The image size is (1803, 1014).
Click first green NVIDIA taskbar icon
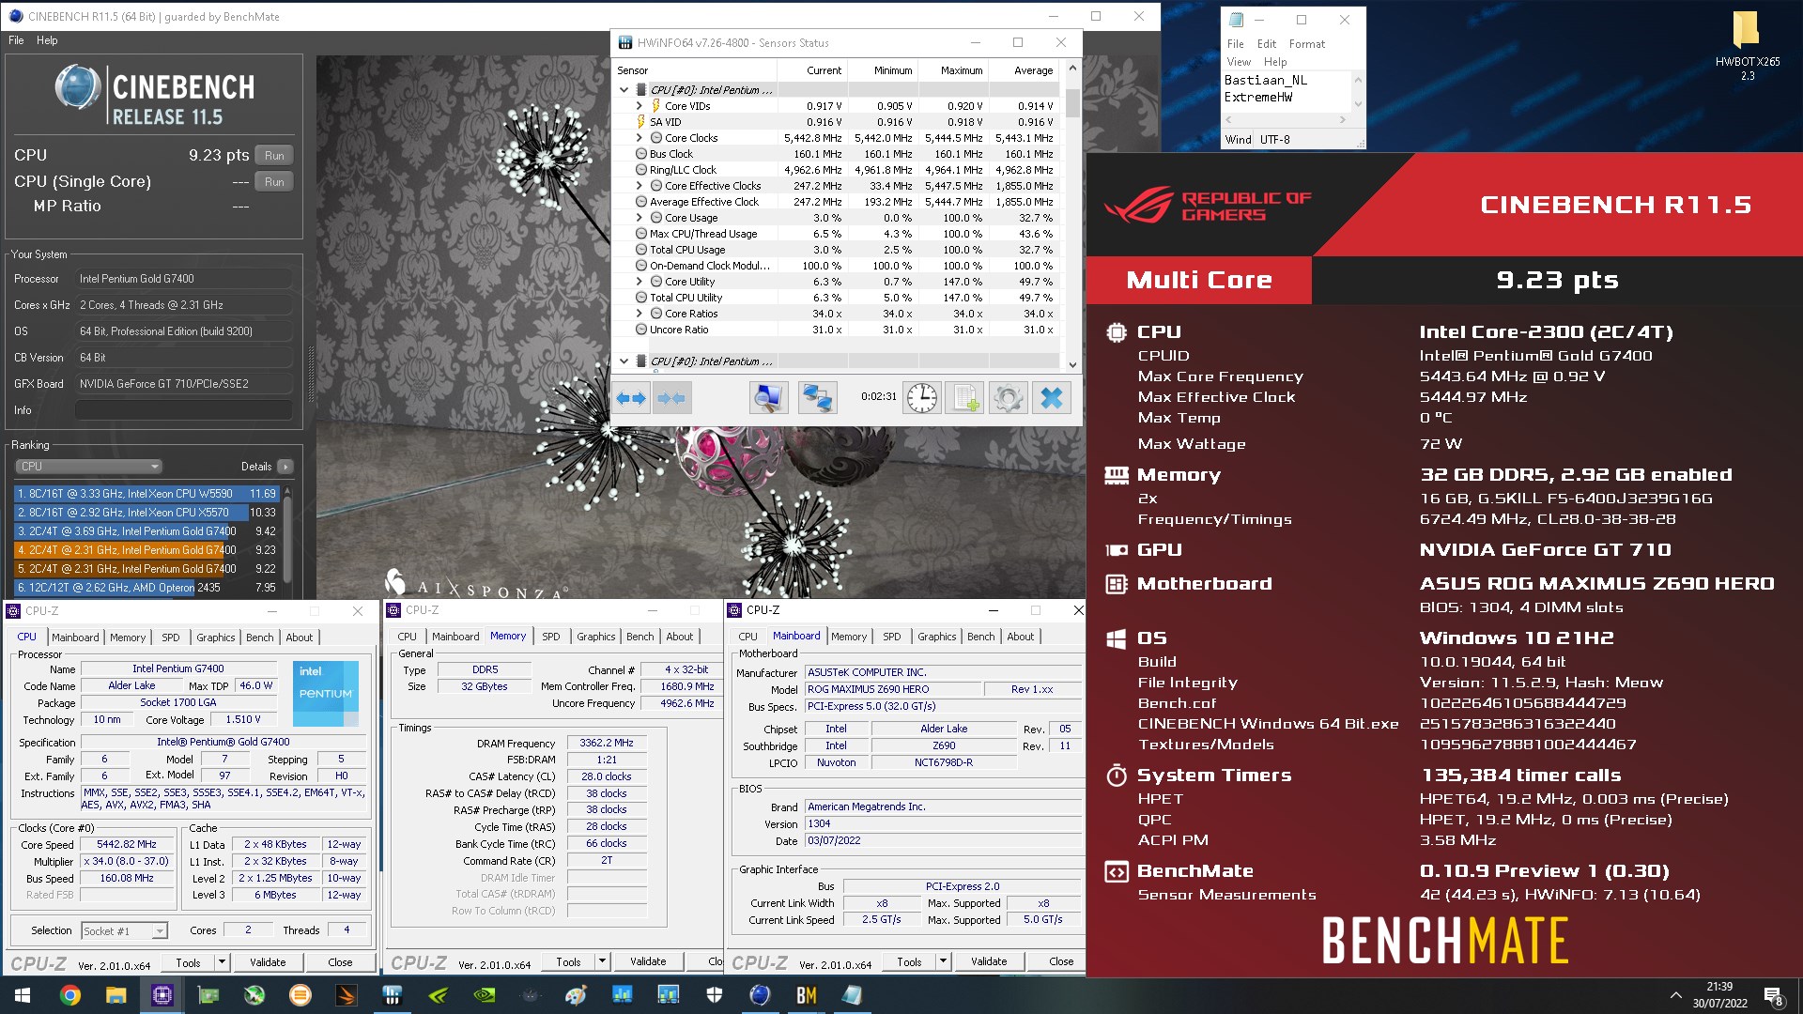439,995
